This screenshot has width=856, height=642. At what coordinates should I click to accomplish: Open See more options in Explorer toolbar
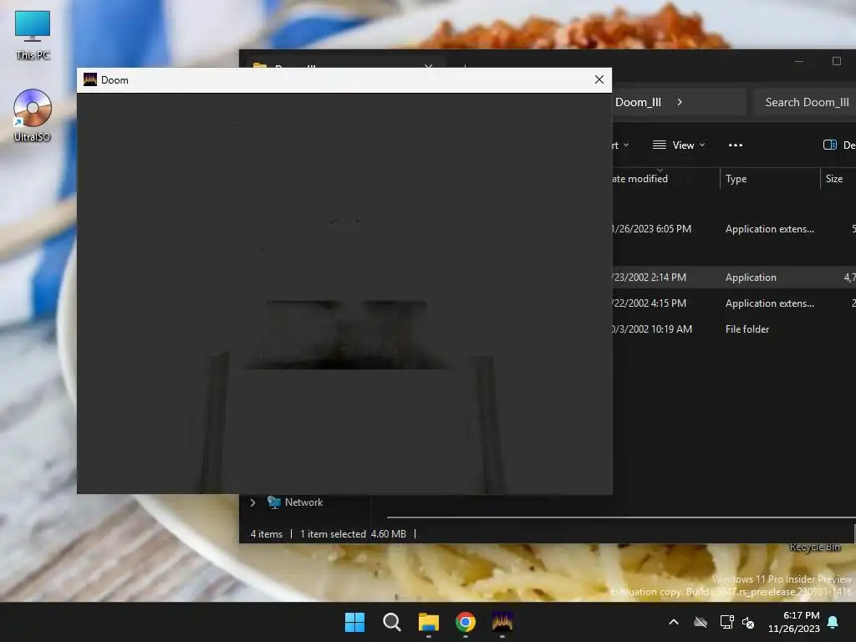(x=736, y=145)
